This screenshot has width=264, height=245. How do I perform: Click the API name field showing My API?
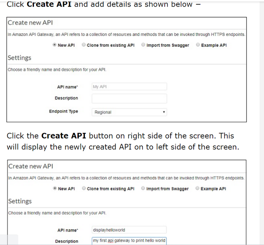129,87
